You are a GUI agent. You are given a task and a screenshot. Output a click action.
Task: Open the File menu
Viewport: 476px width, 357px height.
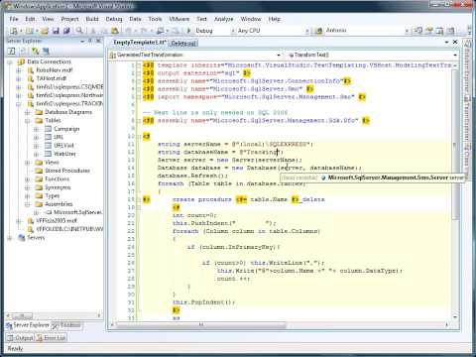14,19
